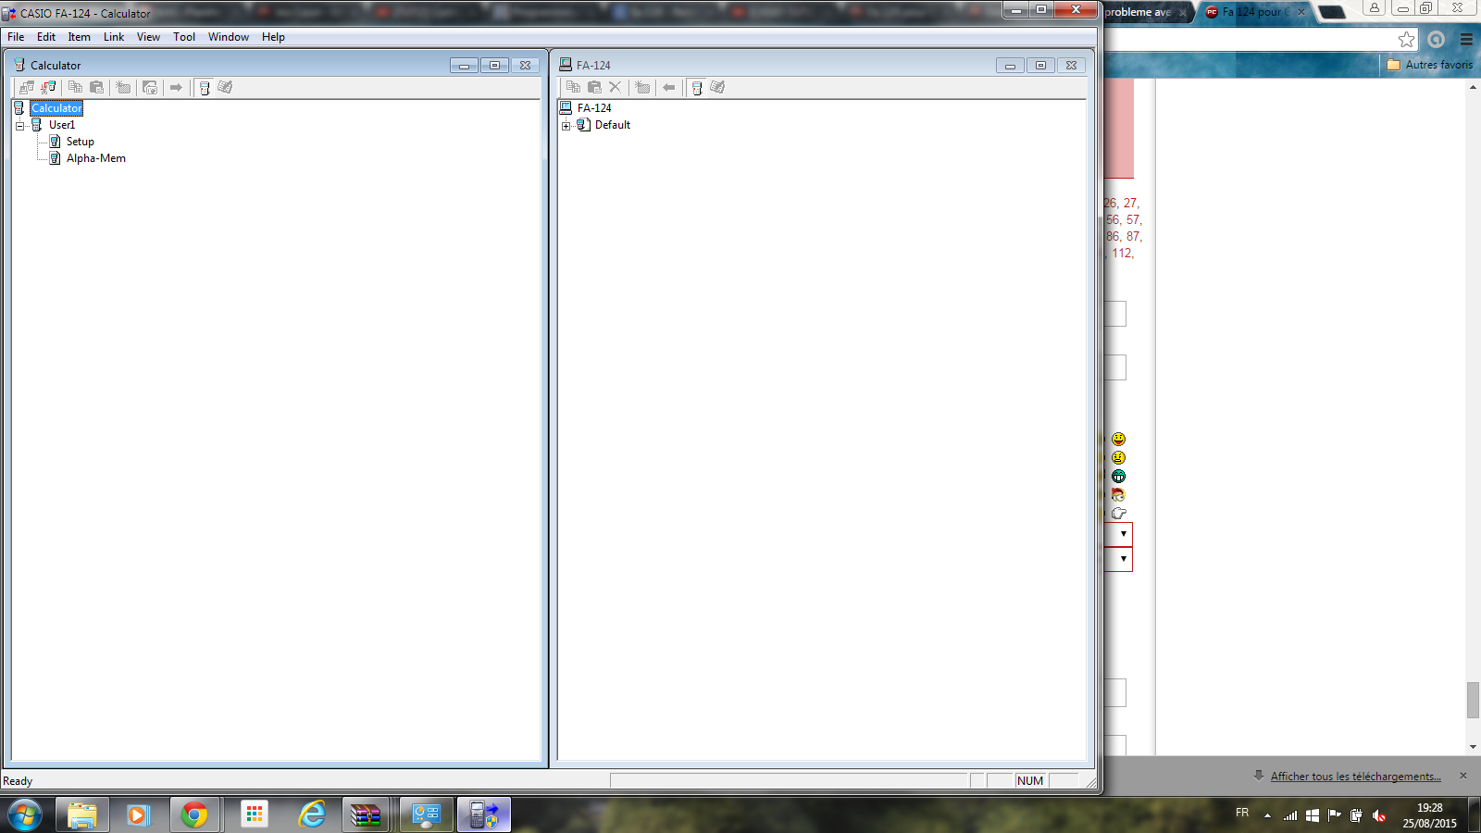Image resolution: width=1481 pixels, height=833 pixels.
Task: Select the Setup tree item
Action: [81, 142]
